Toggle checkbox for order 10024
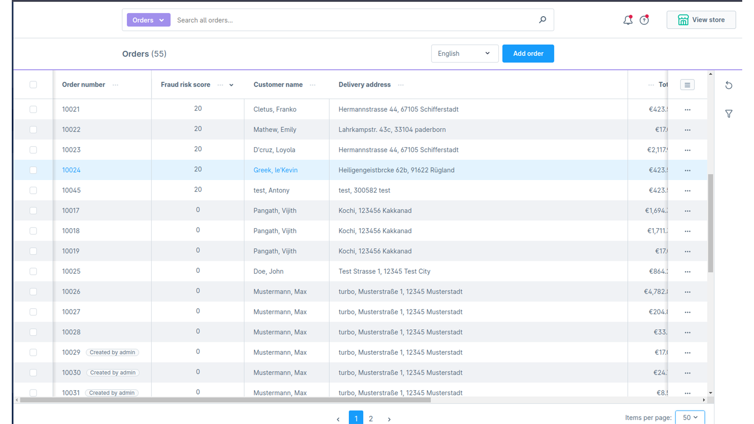The image size is (754, 424). pyautogui.click(x=34, y=170)
